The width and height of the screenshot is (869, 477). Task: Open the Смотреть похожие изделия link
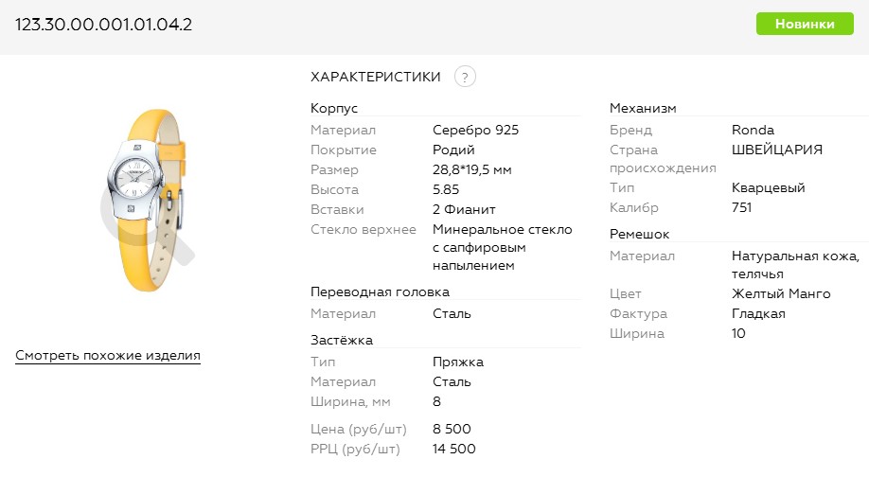pos(108,356)
